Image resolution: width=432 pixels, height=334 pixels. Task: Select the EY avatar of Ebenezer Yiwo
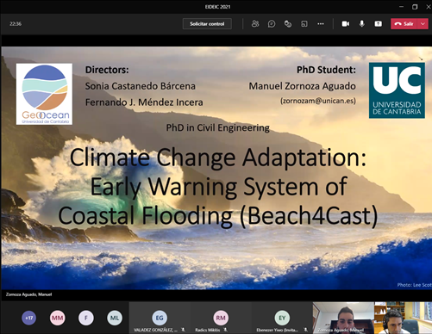282,318
